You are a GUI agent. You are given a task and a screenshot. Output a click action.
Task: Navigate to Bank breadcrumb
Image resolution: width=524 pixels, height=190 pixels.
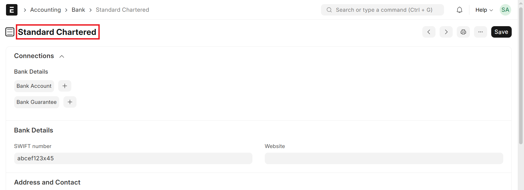coord(78,10)
